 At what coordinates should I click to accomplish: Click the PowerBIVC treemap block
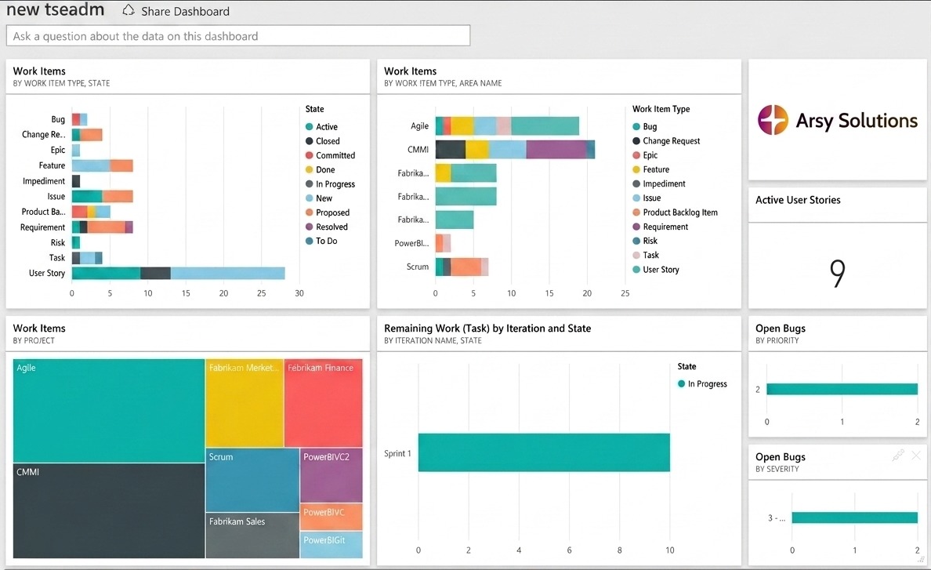(x=331, y=517)
